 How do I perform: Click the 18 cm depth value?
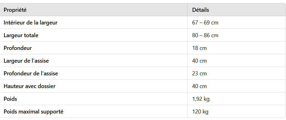tap(199, 48)
